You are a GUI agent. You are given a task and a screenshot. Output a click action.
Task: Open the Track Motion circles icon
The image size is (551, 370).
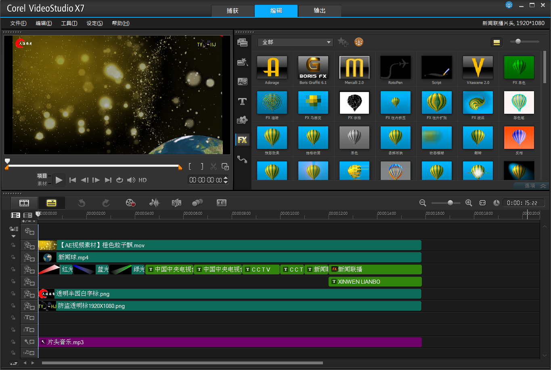tap(197, 203)
